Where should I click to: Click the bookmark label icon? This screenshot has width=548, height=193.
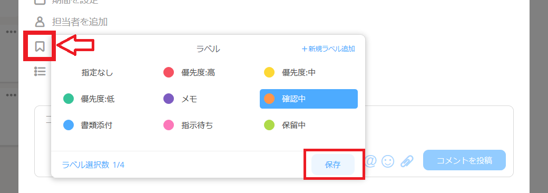(x=40, y=46)
